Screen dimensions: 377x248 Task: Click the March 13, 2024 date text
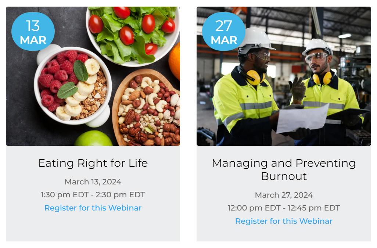(x=93, y=182)
